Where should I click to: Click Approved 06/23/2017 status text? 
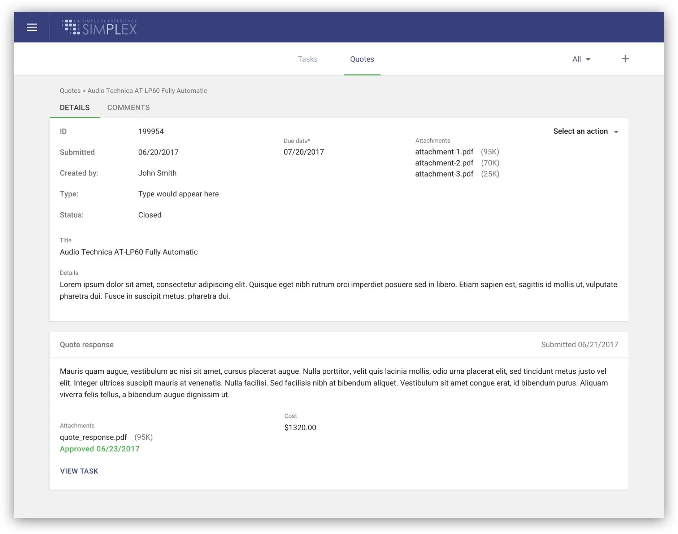coord(100,449)
